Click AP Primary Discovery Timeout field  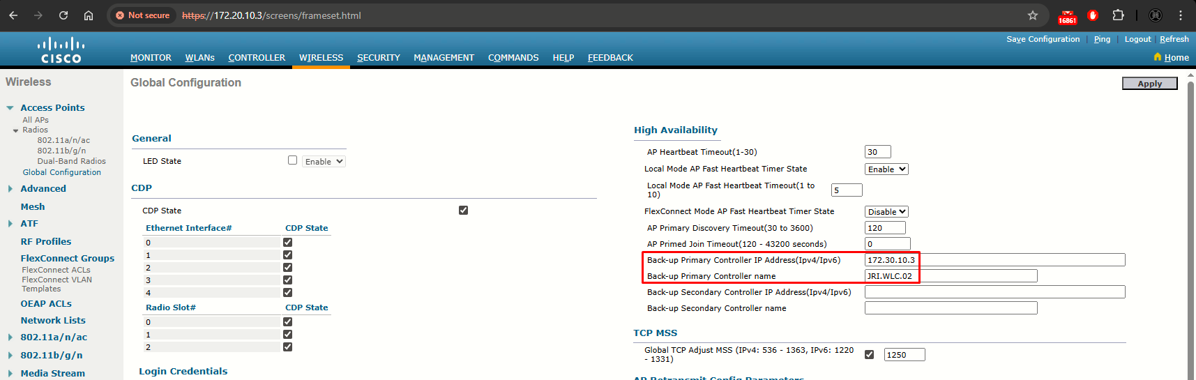(885, 228)
